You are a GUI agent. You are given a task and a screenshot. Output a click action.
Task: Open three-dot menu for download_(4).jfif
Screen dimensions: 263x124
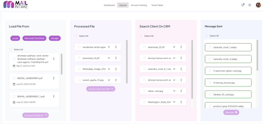(x=116, y=58)
